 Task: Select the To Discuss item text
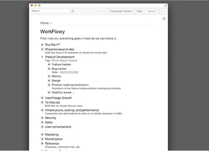(52, 102)
